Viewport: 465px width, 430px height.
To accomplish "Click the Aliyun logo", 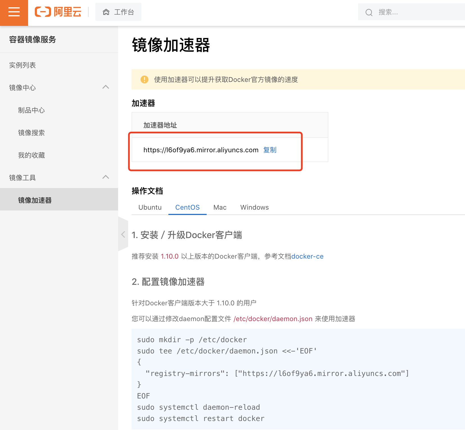I will (x=58, y=12).
